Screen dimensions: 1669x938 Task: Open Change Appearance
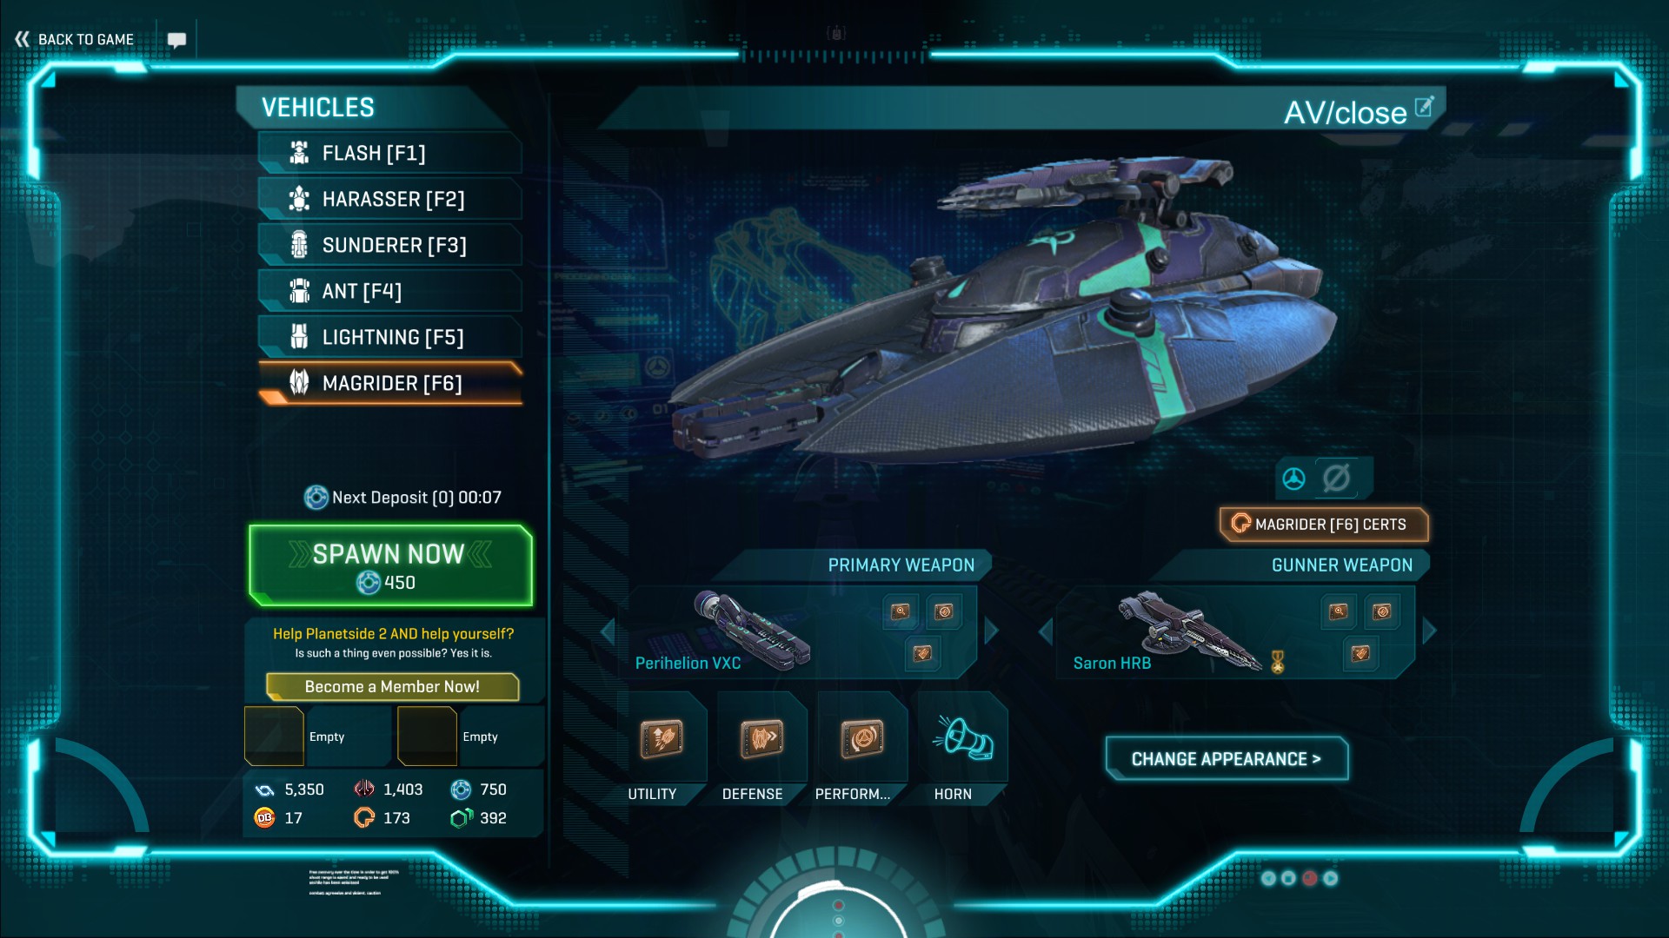(1227, 759)
